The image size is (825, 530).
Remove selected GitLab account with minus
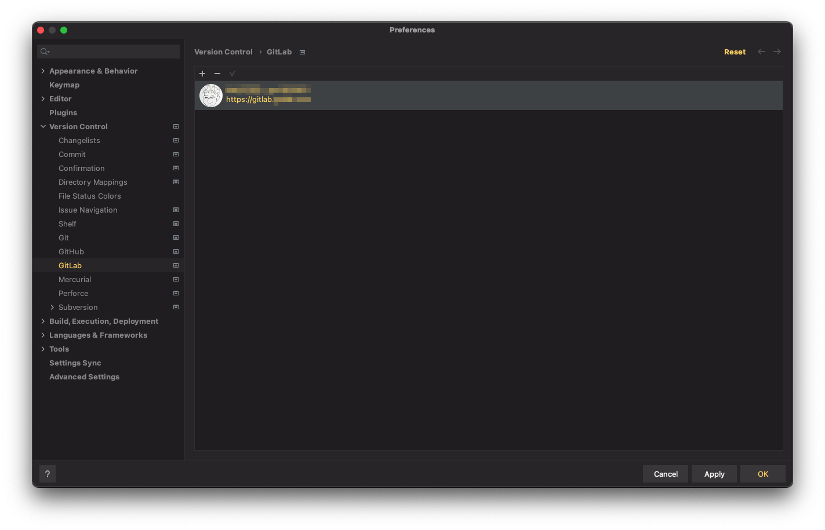[217, 74]
